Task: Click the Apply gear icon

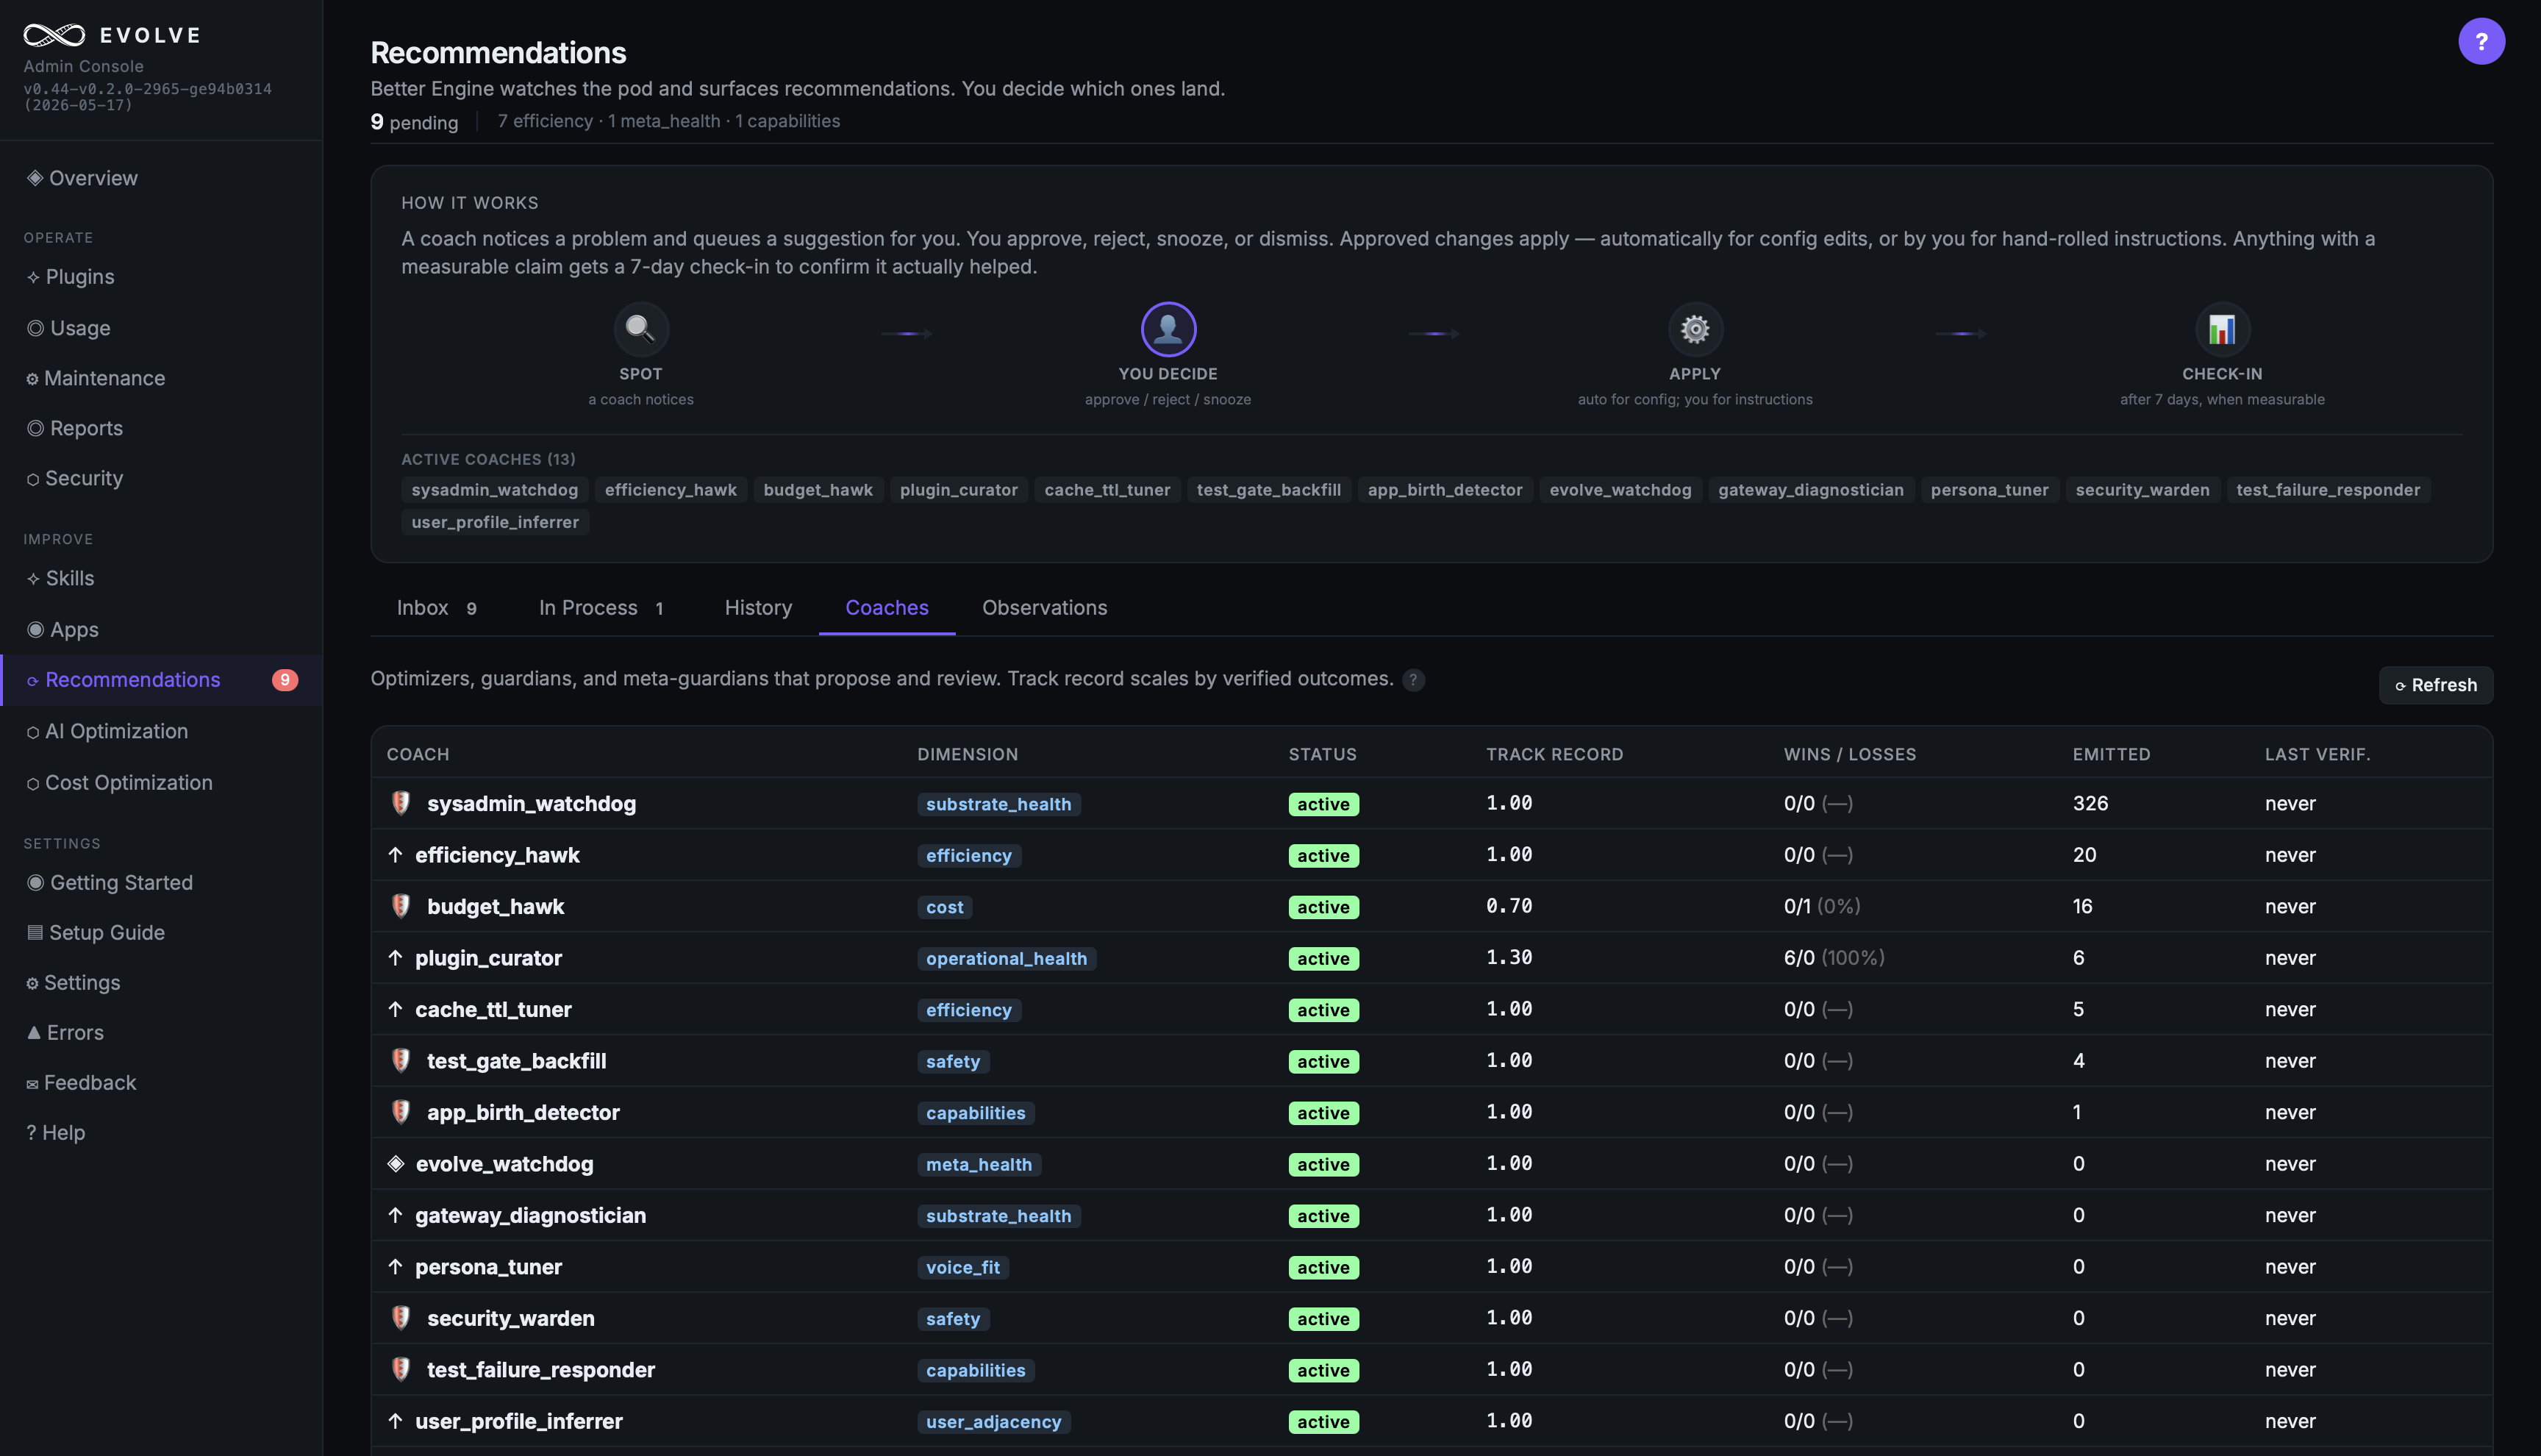Action: [x=1694, y=329]
